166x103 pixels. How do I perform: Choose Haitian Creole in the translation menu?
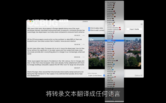[x=114, y=61]
